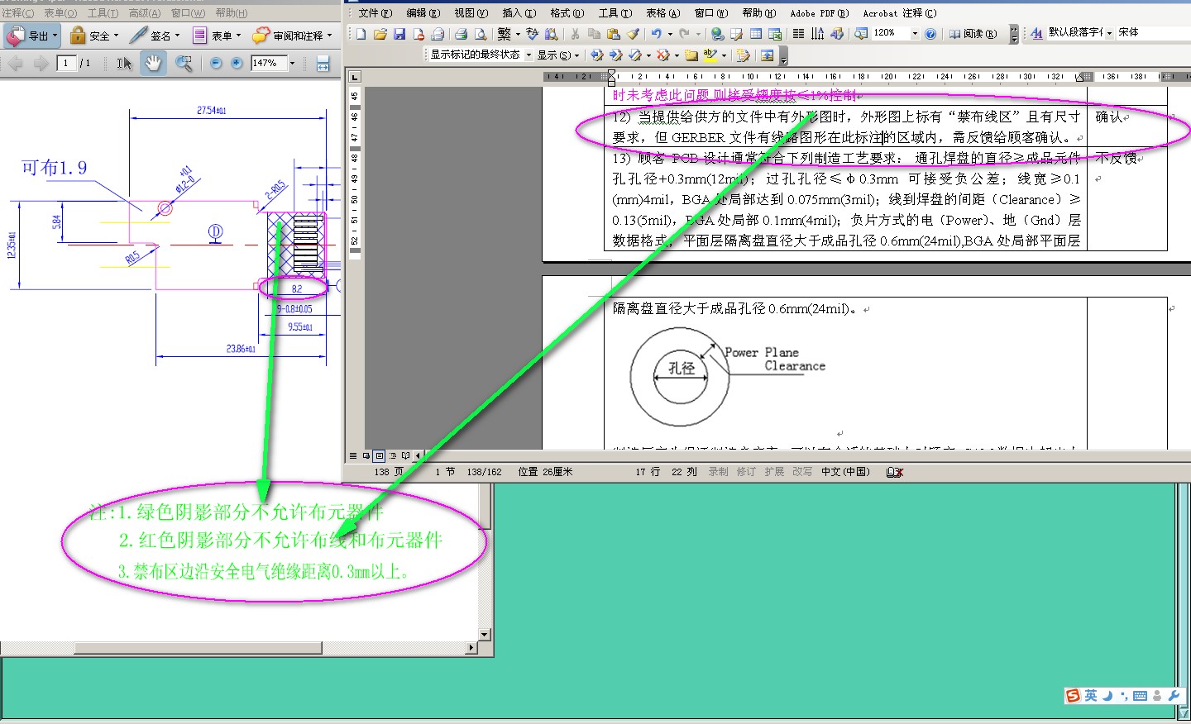The image size is (1191, 724).
Task: Click the spelling check status icon
Action: pyautogui.click(x=894, y=472)
